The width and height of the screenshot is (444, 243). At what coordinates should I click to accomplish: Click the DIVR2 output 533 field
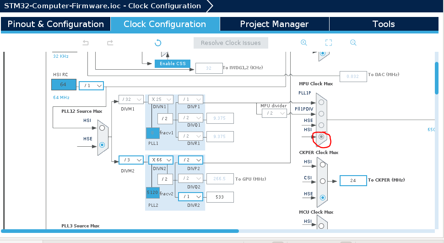click(x=220, y=197)
